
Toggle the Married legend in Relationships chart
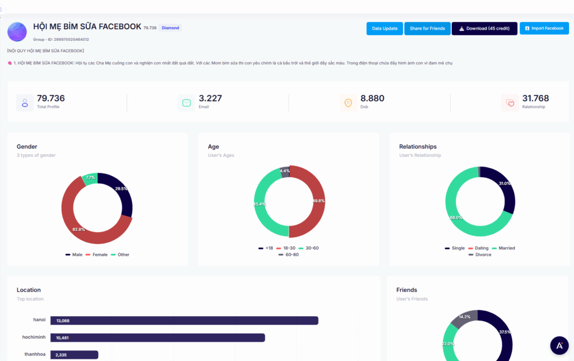[x=503, y=248]
